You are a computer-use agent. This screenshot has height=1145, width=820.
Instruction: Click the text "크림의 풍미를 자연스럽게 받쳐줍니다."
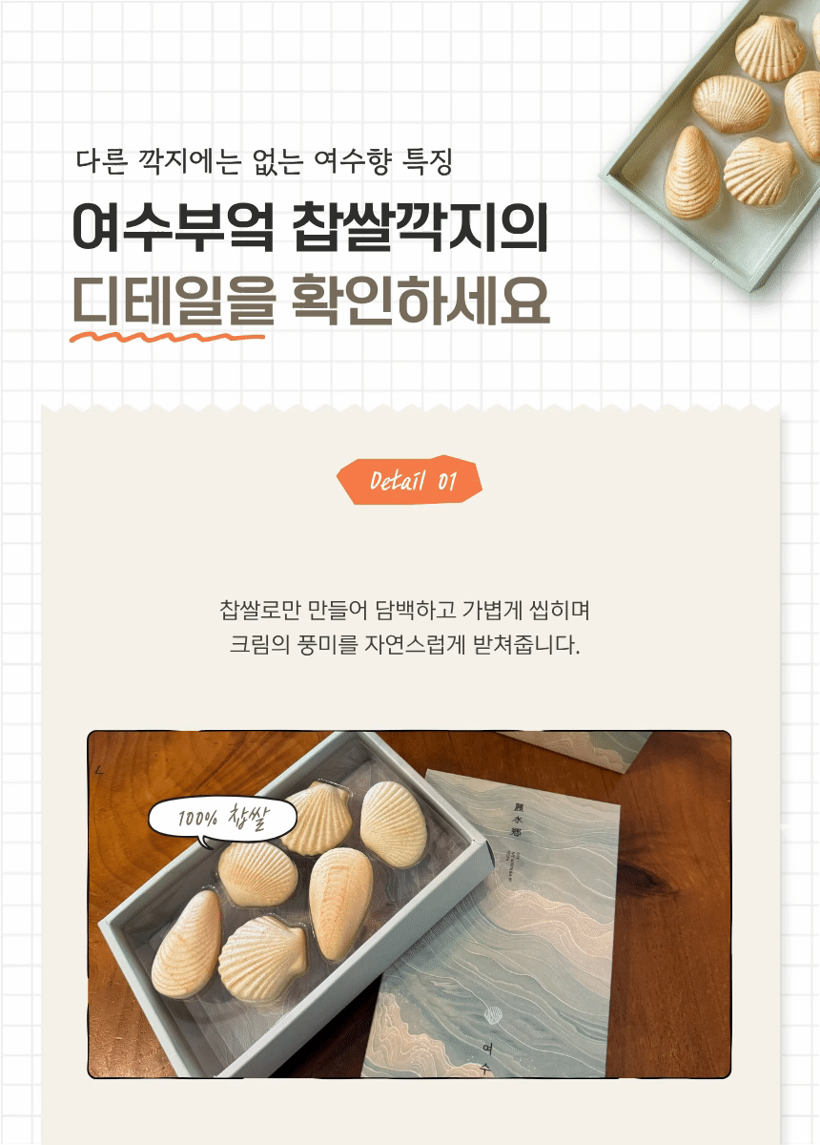(404, 646)
